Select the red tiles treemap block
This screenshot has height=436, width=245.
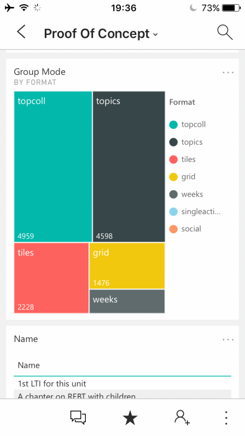click(51, 278)
